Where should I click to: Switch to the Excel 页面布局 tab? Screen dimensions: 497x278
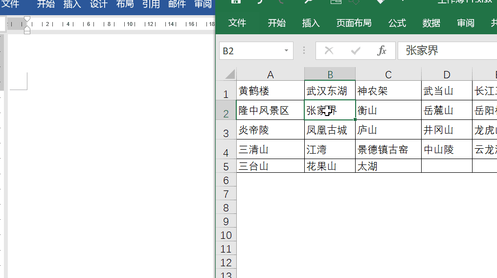point(354,23)
